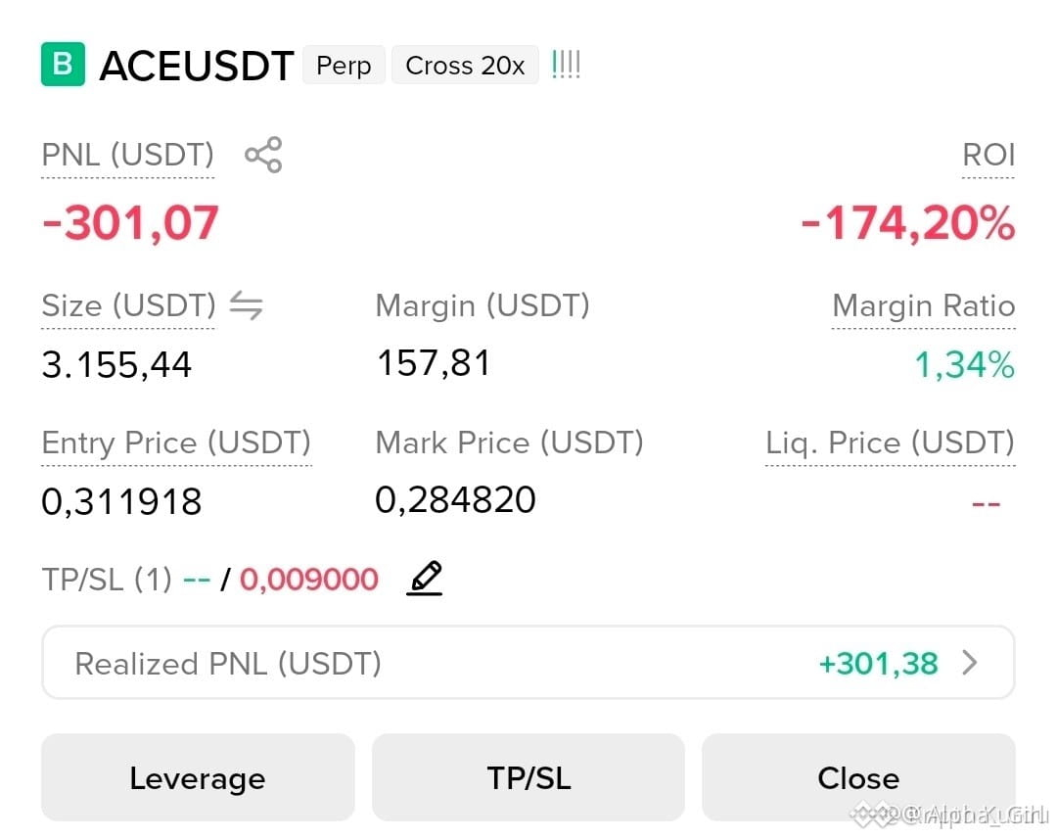This screenshot has width=1057, height=839.
Task: Open the Realized PNL (USDT) row
Action: pyautogui.click(x=528, y=663)
